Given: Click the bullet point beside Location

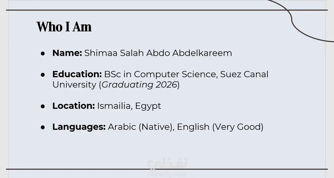Looking at the screenshot, I should [43, 106].
